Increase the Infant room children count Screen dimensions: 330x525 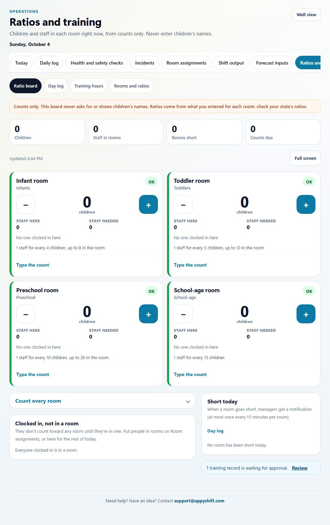[x=148, y=204]
